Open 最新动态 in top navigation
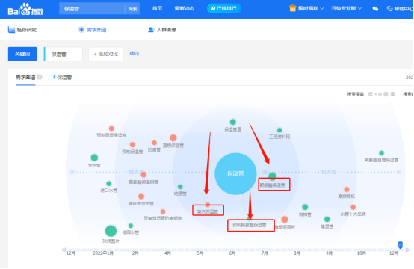 [x=185, y=8]
